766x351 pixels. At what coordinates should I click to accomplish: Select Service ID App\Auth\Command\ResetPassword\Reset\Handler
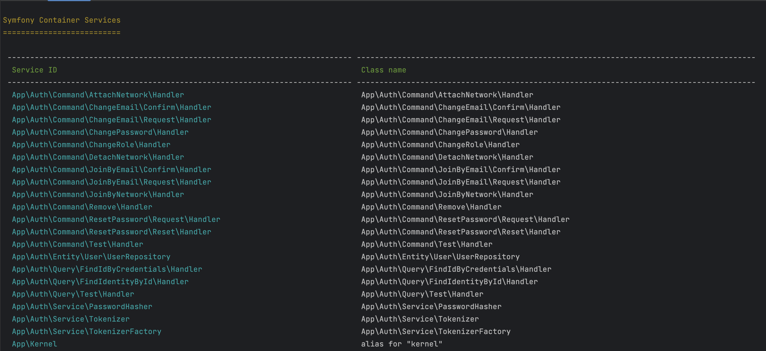click(111, 232)
